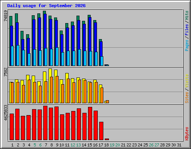Click the red 'KBytes' legend label
The image size is (191, 149).
click(x=187, y=134)
